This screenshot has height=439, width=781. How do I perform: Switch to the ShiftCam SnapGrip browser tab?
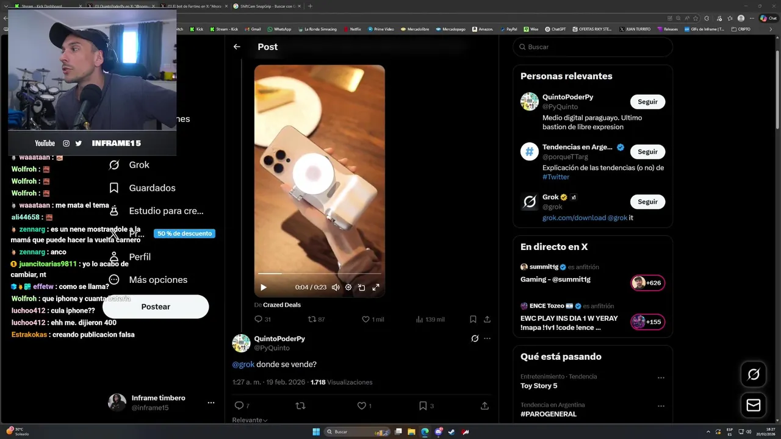pyautogui.click(x=264, y=6)
